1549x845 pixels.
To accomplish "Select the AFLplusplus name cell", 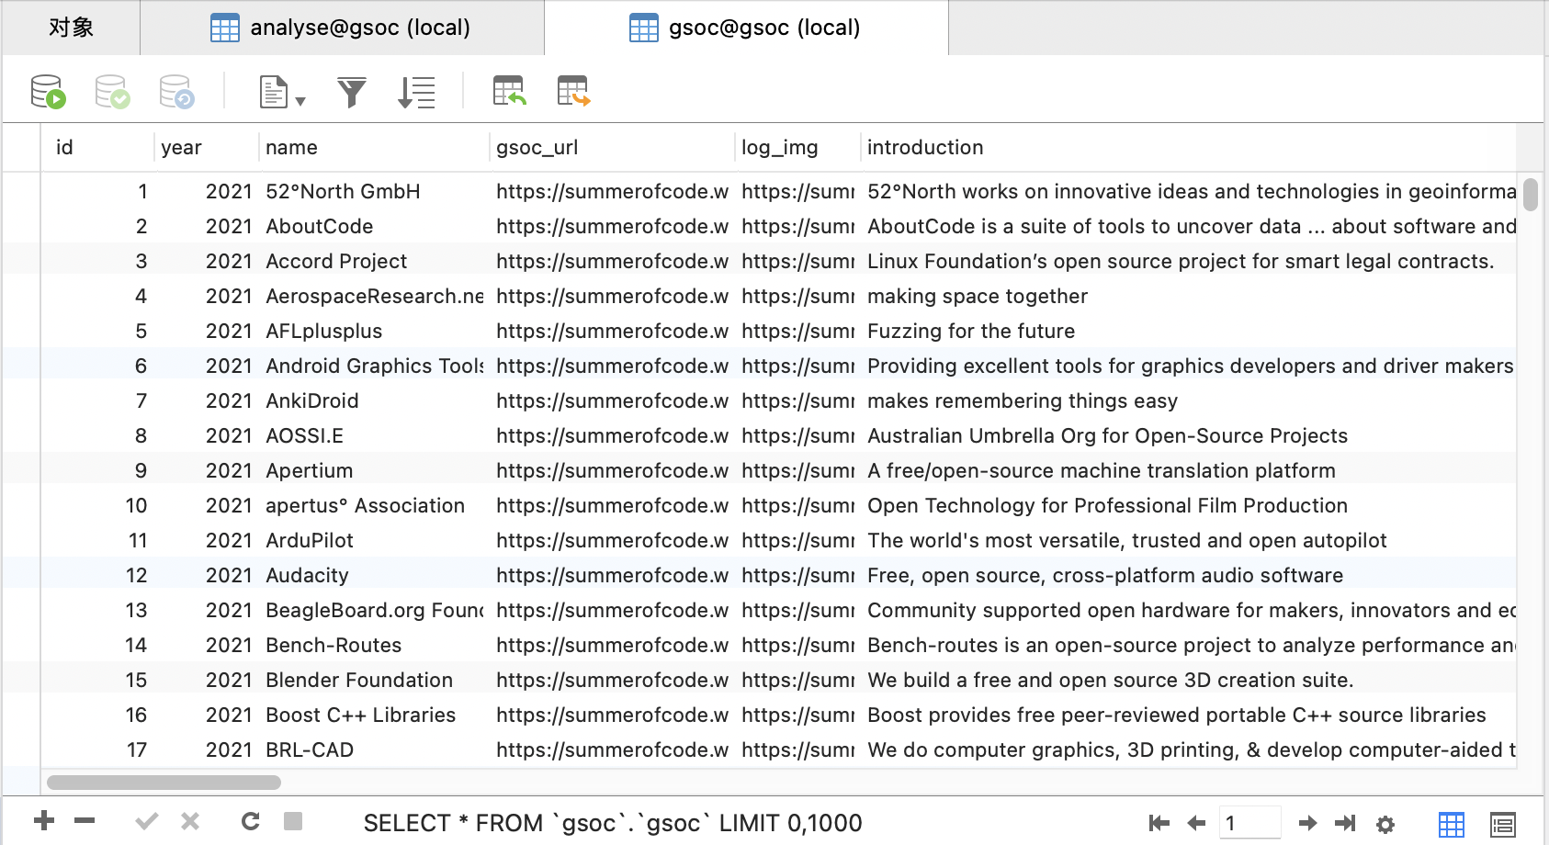I will pos(375,331).
